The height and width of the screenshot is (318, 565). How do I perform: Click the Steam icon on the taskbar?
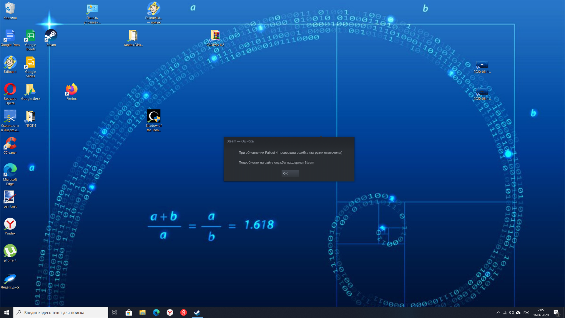(197, 312)
